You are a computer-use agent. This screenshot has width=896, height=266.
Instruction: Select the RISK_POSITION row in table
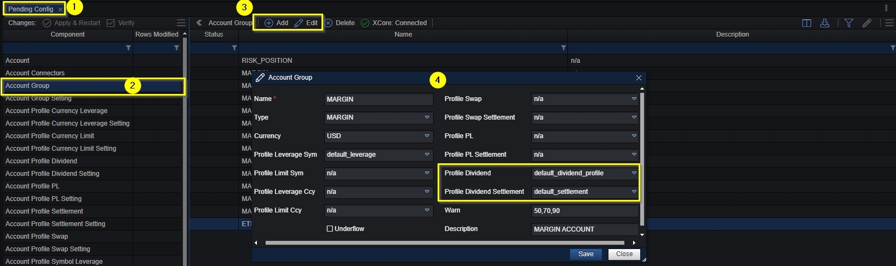542,61
